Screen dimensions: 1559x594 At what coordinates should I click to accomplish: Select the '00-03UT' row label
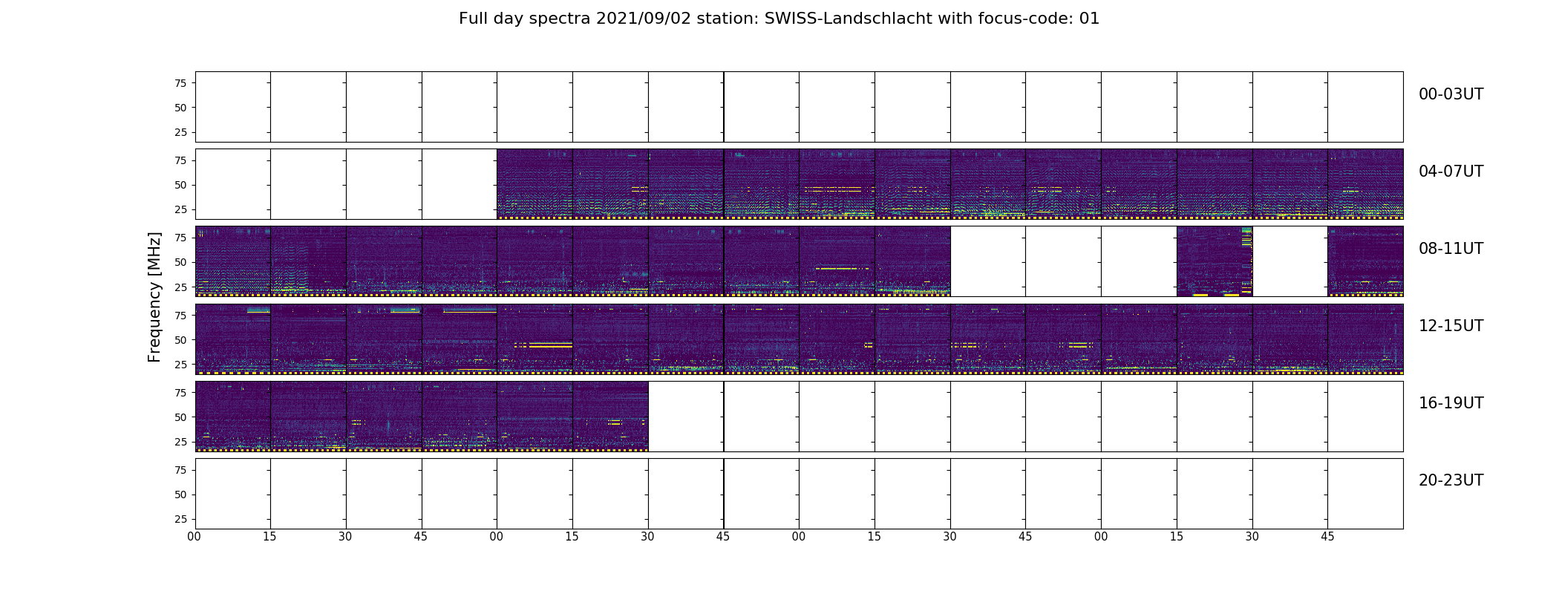pos(1451,94)
